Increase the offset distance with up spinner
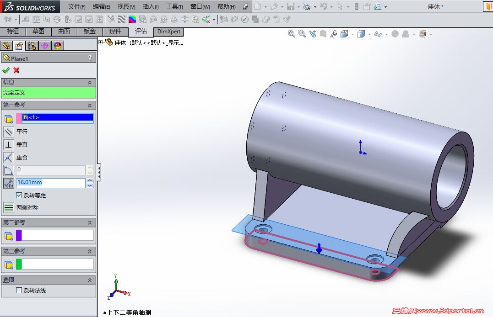 pyautogui.click(x=90, y=180)
